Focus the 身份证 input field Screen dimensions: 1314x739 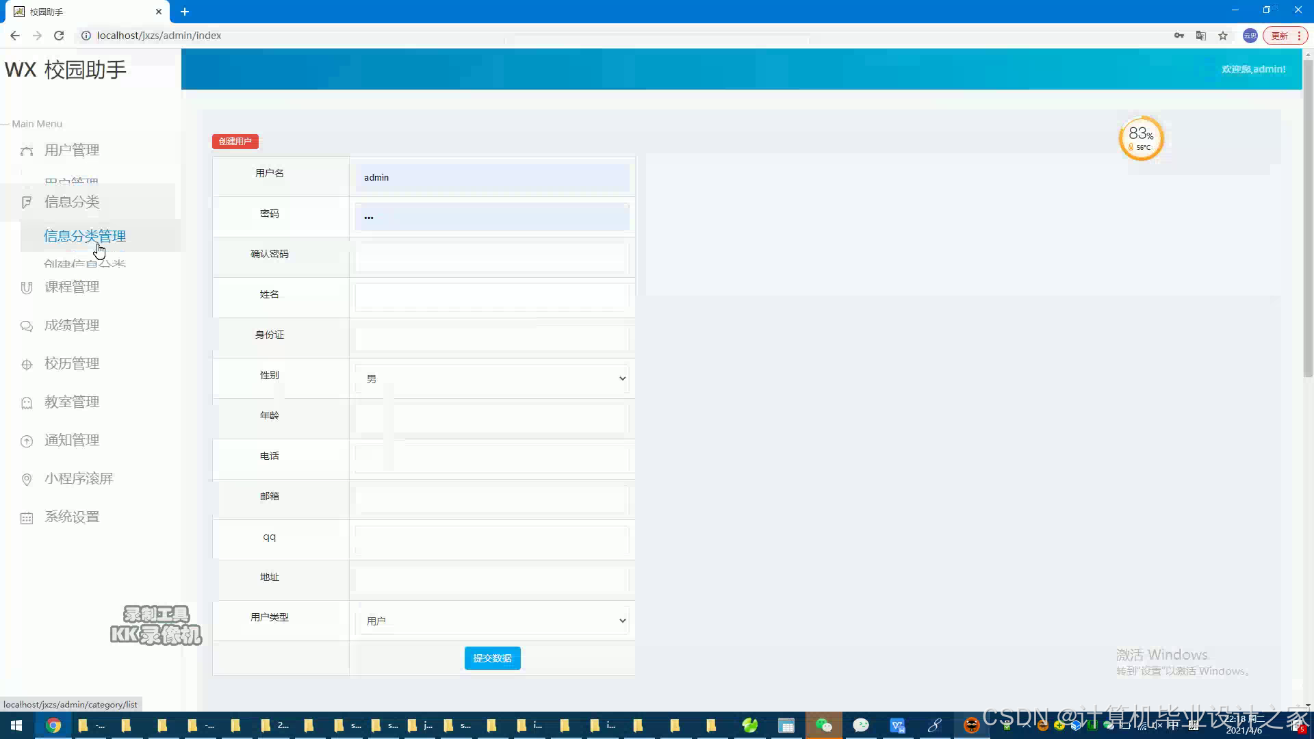(x=492, y=338)
